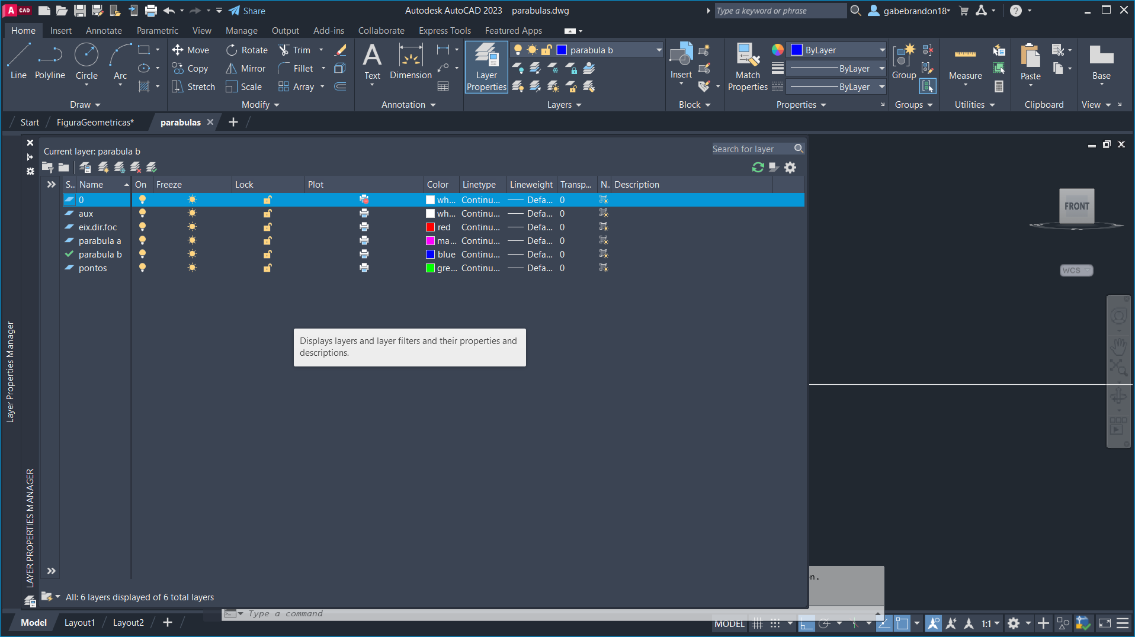Sort layers by Linetype column header

[x=479, y=185]
